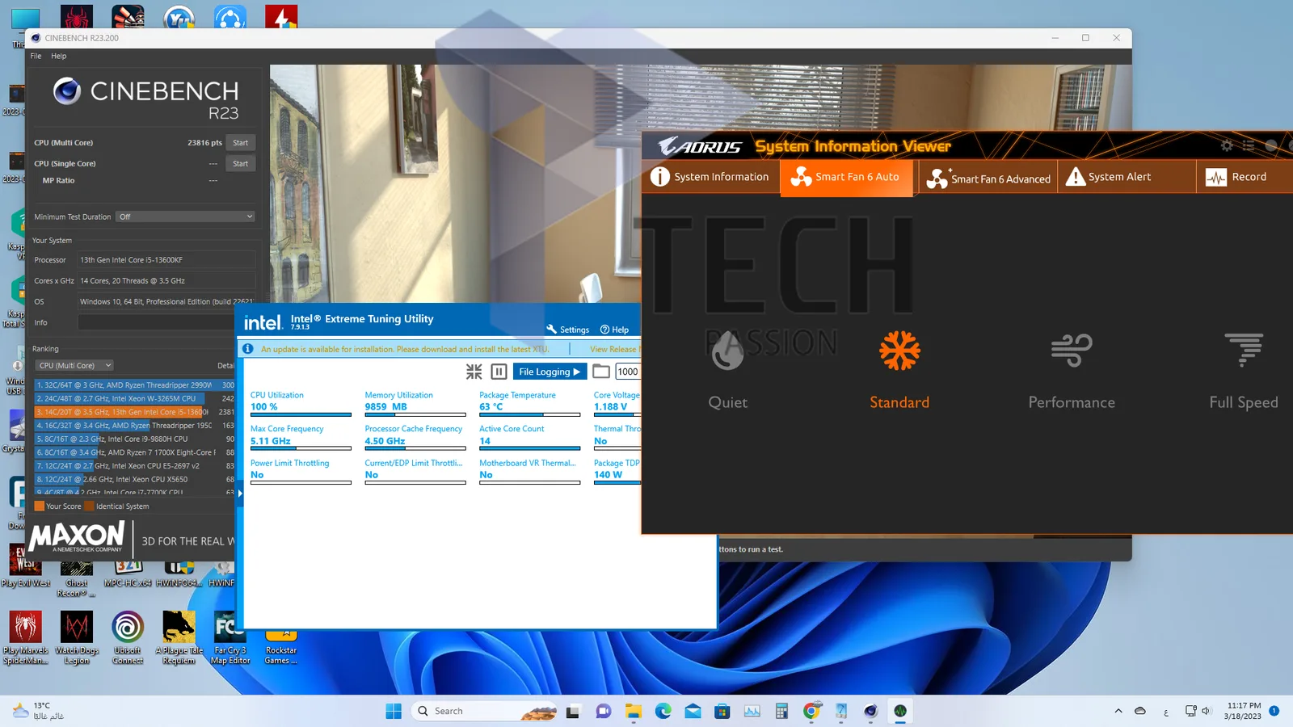Screen dimensions: 1293x727
Task: Start the CPU Single Core test
Action: click(241, 163)
